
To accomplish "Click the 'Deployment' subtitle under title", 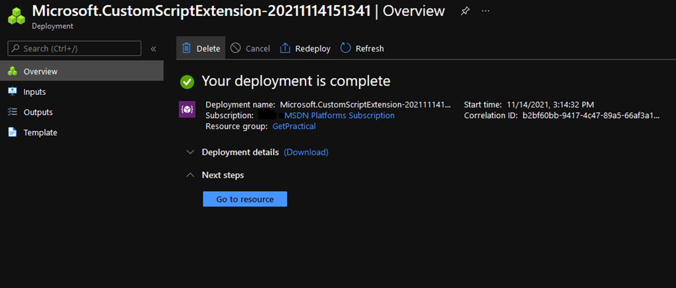I will (x=53, y=26).
